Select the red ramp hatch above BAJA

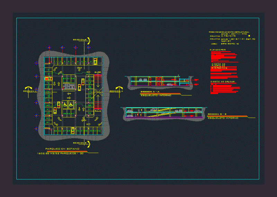point(98,105)
